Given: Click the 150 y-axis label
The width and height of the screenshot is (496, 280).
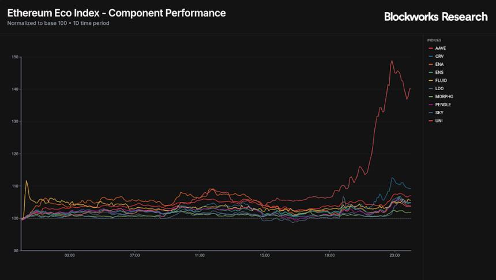Looking at the screenshot, I should coord(15,57).
